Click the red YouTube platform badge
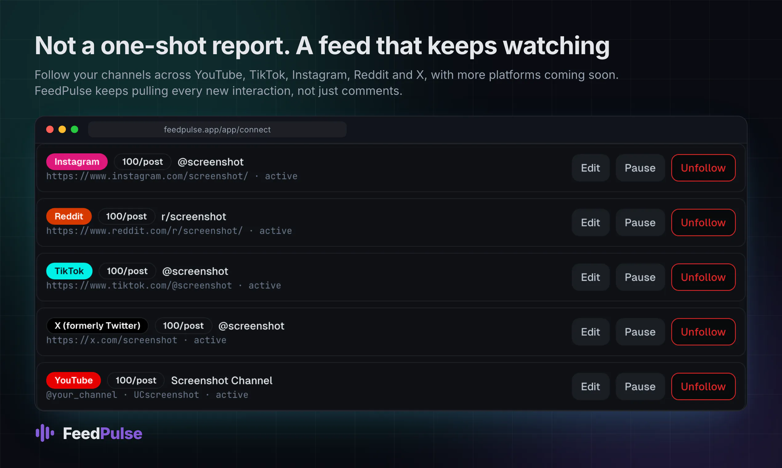The height and width of the screenshot is (468, 782). pos(74,380)
